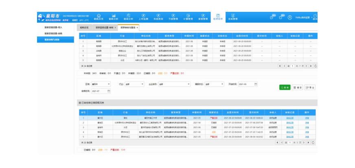Click the 能源报表 icon in top navigation
This screenshot has width=355, height=168.
(x=218, y=17)
